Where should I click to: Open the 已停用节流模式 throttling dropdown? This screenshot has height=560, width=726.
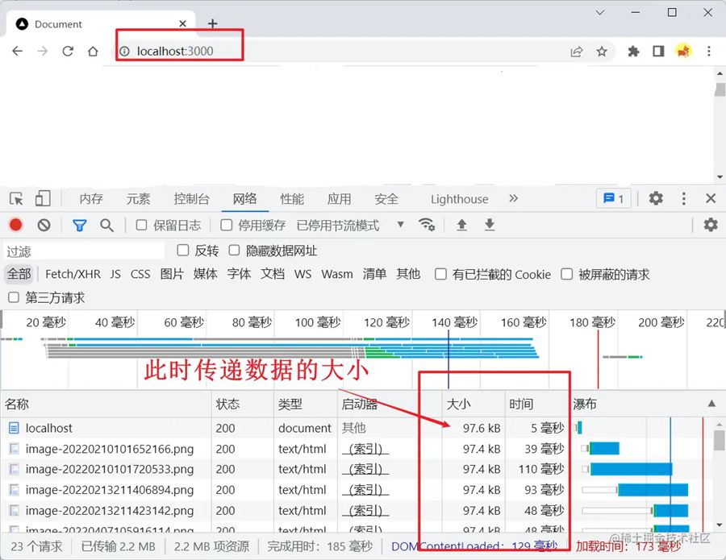[x=350, y=226]
